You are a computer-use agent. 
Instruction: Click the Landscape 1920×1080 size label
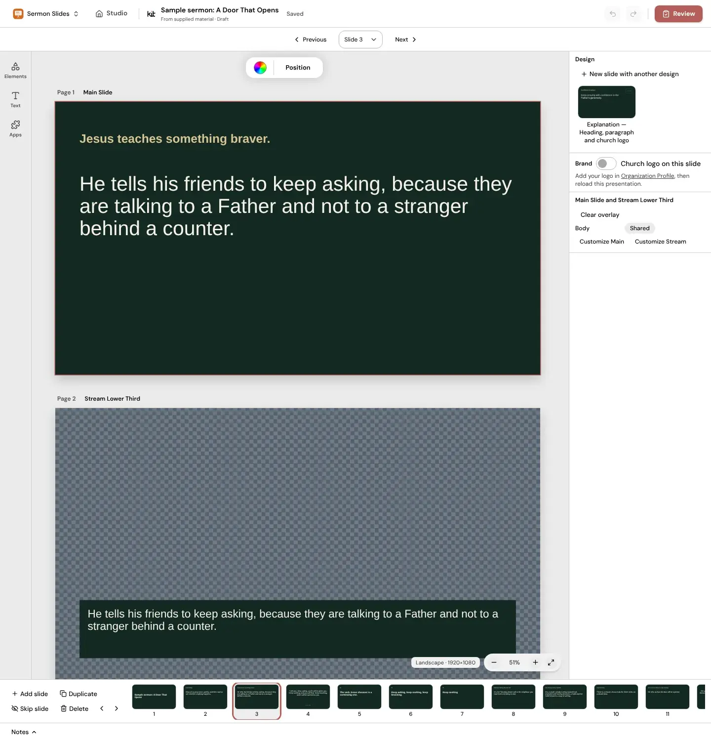point(445,662)
